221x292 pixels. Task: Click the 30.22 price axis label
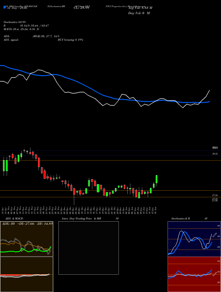215,154
